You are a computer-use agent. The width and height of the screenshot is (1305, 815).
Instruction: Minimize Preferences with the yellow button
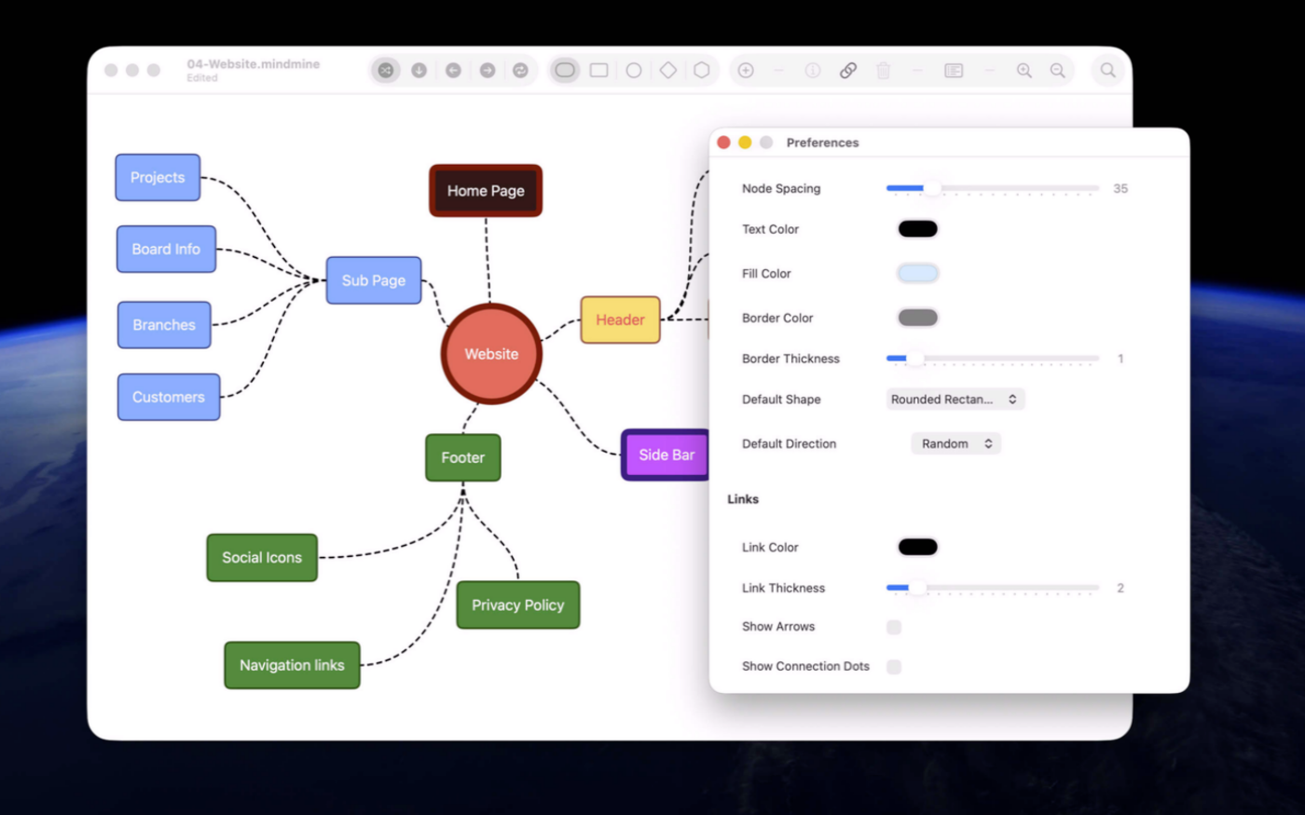[745, 143]
